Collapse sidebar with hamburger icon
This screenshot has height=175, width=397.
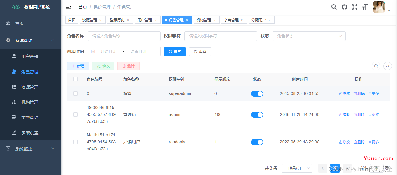tap(68, 7)
